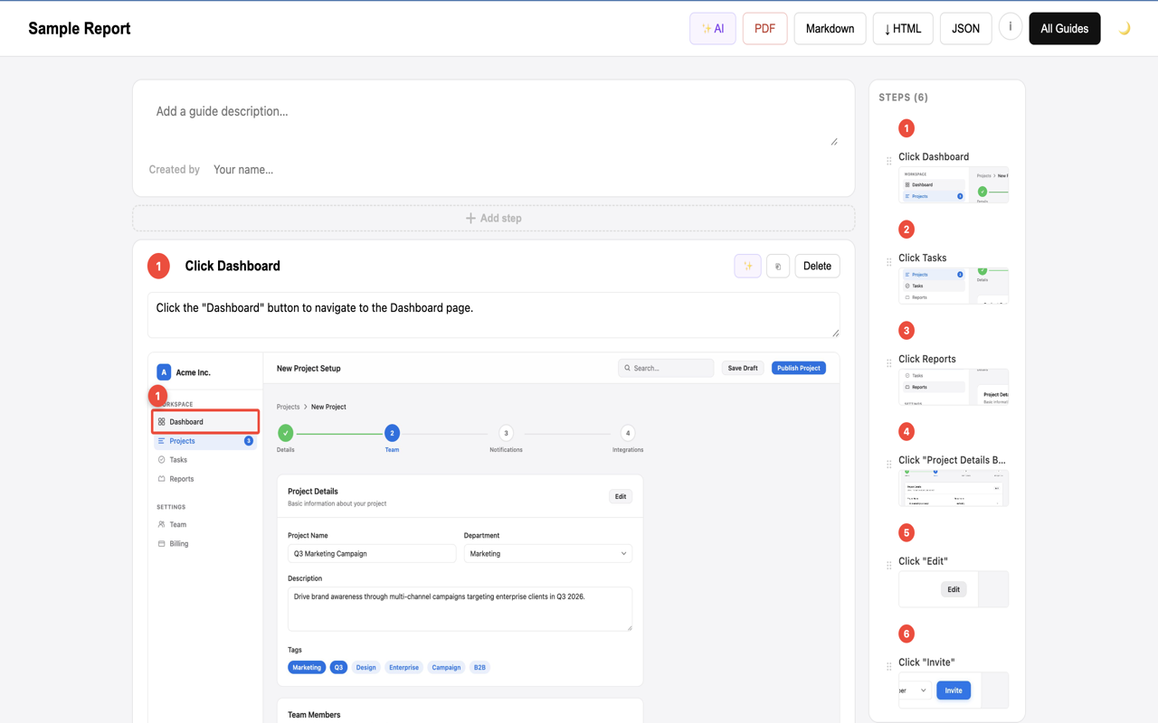The width and height of the screenshot is (1158, 723).
Task: Click the Reports icon in the sidebar
Action: 164,478
